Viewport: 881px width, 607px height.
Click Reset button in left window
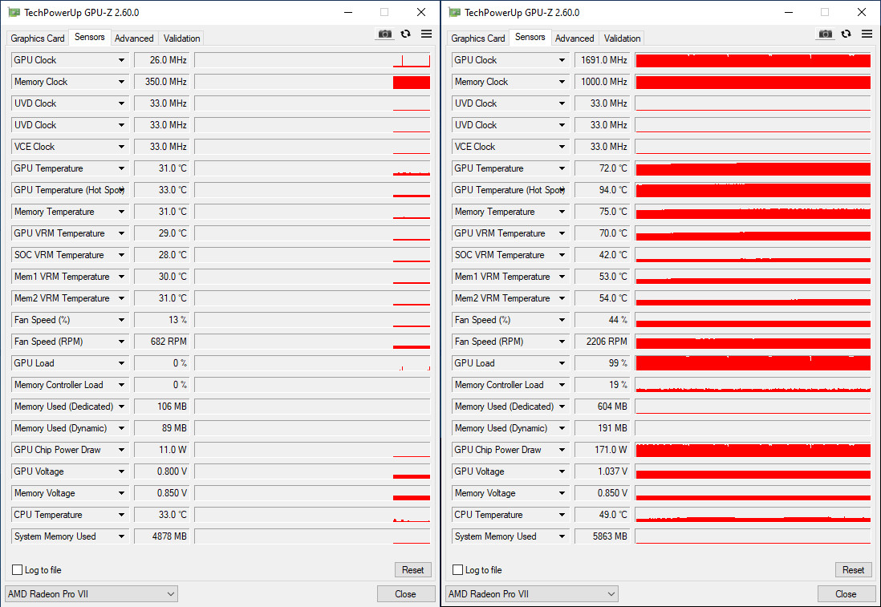[413, 570]
